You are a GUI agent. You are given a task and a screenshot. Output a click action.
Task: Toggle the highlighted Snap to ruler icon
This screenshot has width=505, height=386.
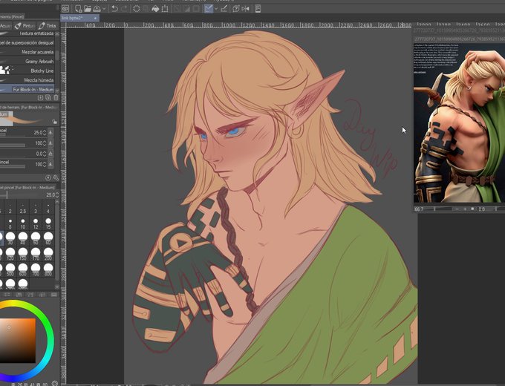[x=209, y=9]
